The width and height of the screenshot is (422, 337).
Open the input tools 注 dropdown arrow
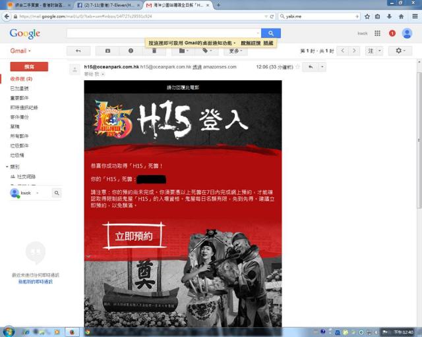tap(380, 51)
